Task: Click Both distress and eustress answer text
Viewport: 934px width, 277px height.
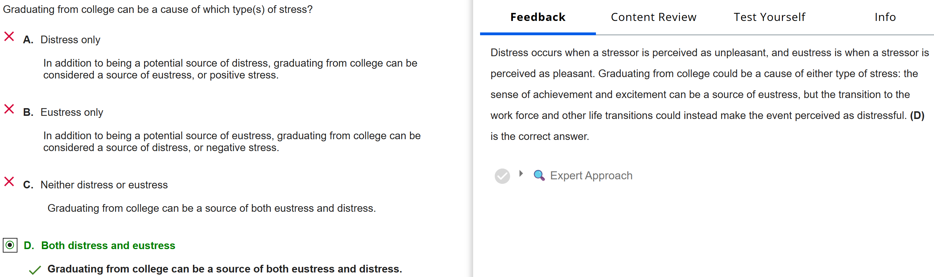Action: [108, 246]
